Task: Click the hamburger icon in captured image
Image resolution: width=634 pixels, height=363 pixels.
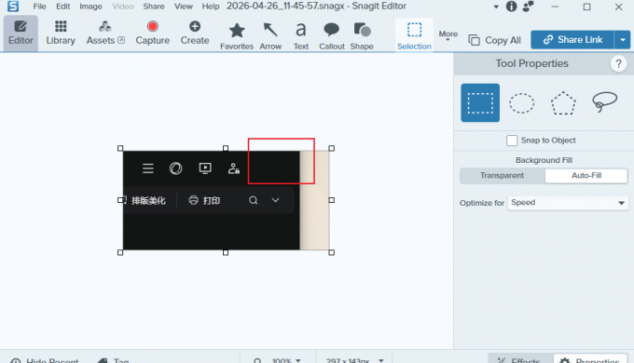Action: tap(148, 168)
